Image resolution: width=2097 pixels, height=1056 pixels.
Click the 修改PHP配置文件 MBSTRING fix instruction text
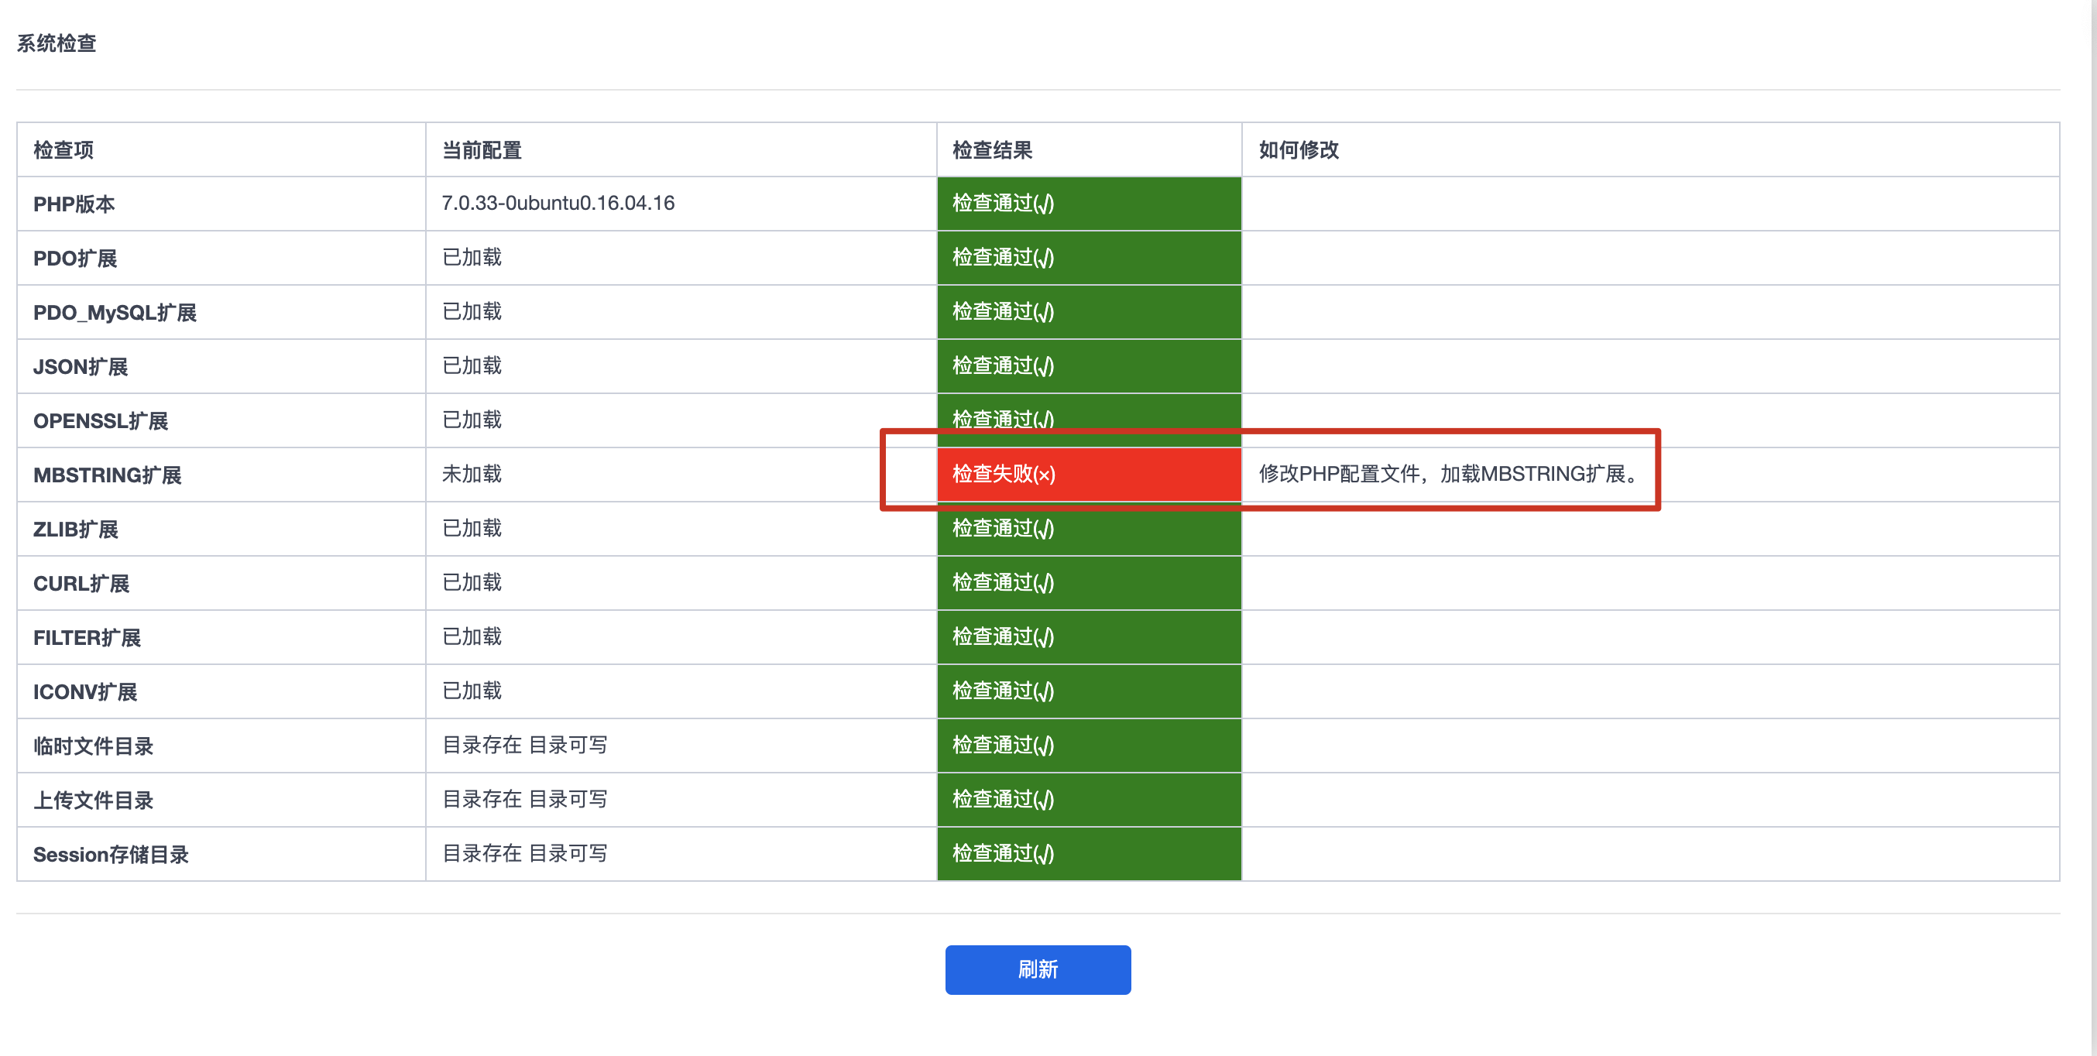click(x=1449, y=475)
